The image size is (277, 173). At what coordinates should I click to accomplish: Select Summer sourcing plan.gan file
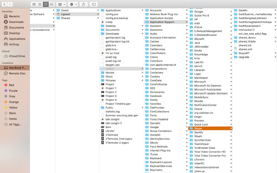[122, 116]
